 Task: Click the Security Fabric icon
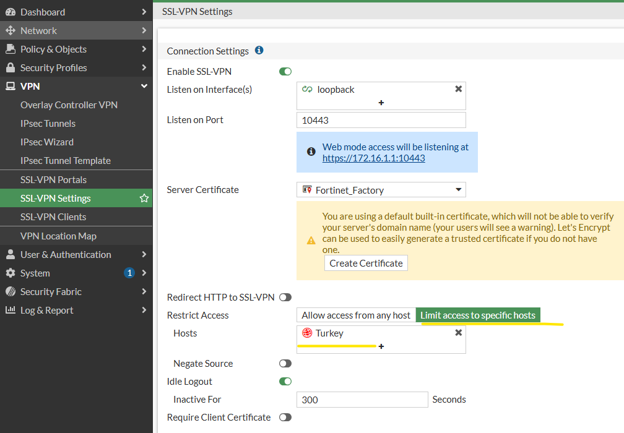(x=11, y=291)
